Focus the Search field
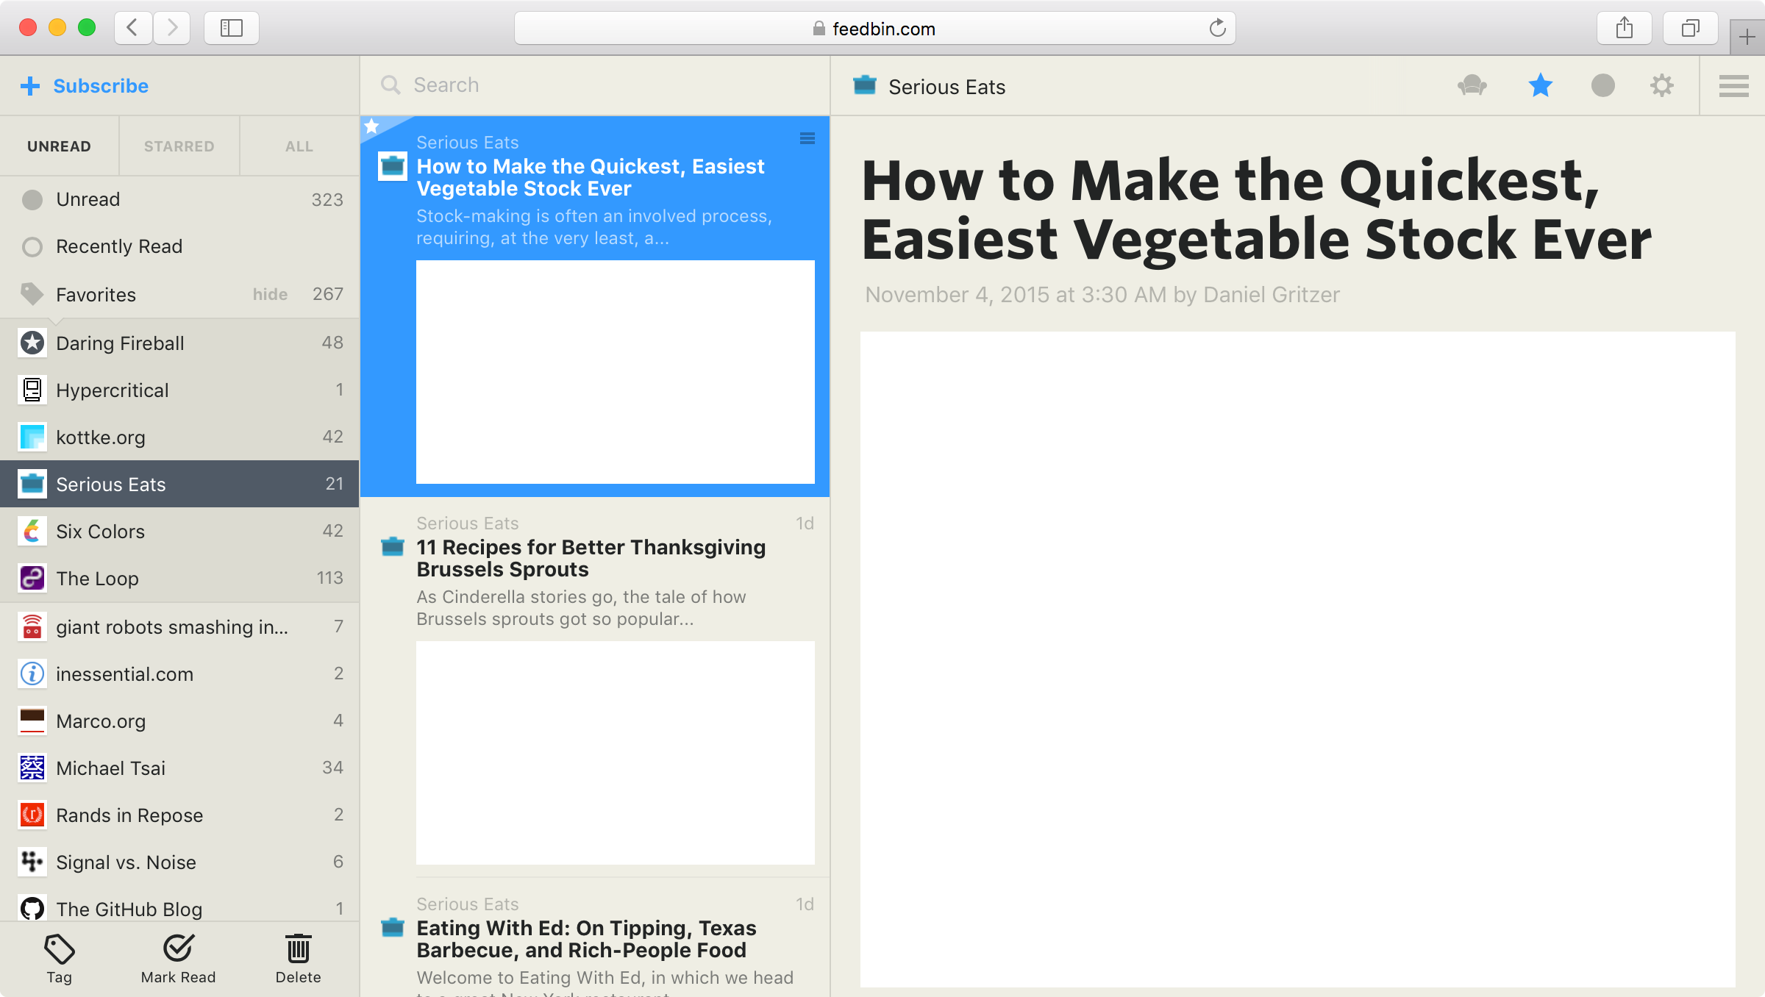Image resolution: width=1765 pixels, height=997 pixels. (x=595, y=85)
